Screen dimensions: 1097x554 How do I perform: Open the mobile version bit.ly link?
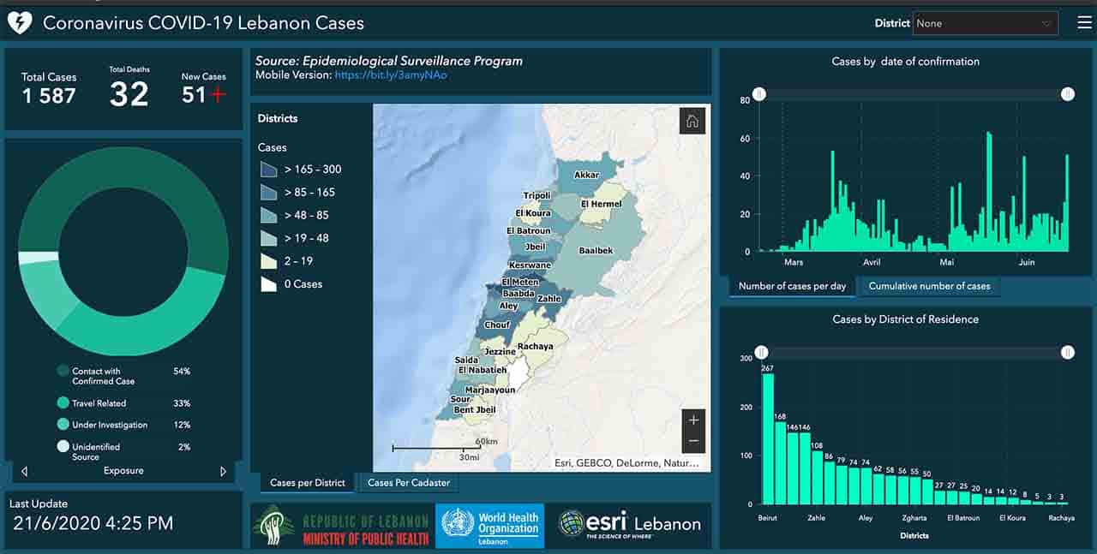390,75
